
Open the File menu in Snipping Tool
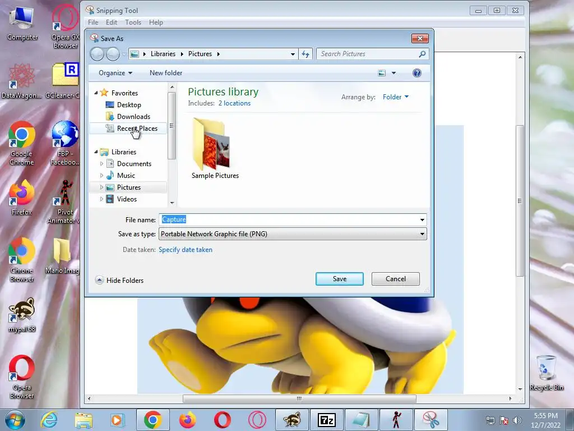tap(93, 22)
